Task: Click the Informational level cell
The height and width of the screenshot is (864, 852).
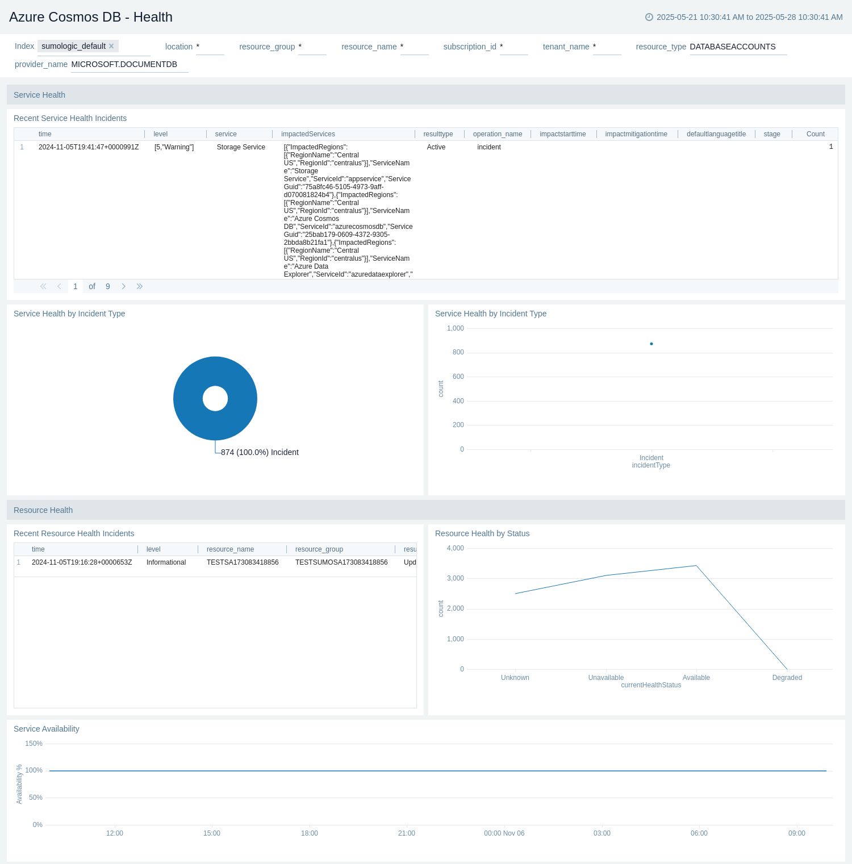Action: (166, 562)
